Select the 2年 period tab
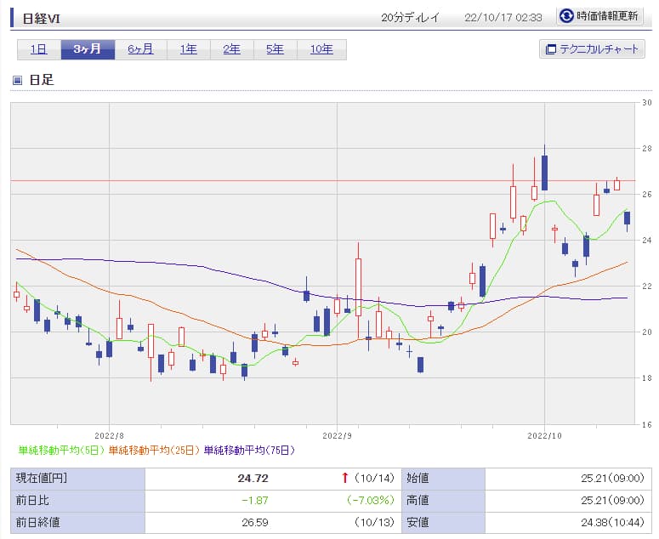 point(232,49)
